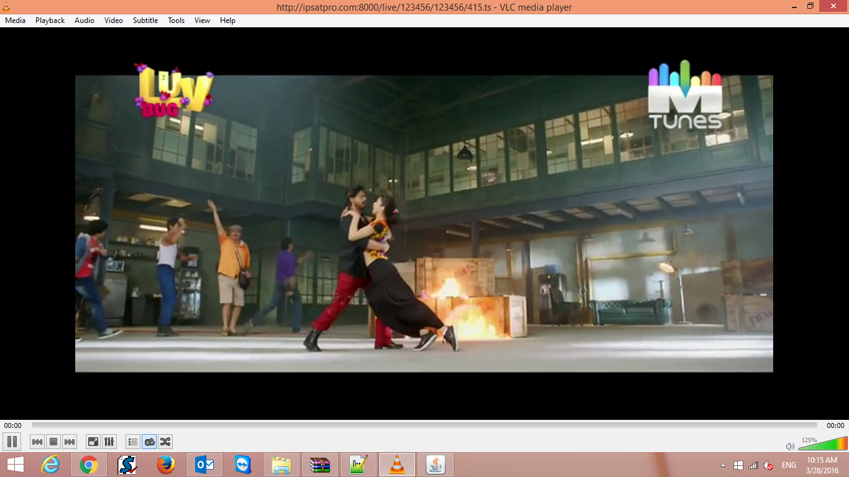Screen dimensions: 849x477
Task: Click the video display area
Action: (424, 224)
